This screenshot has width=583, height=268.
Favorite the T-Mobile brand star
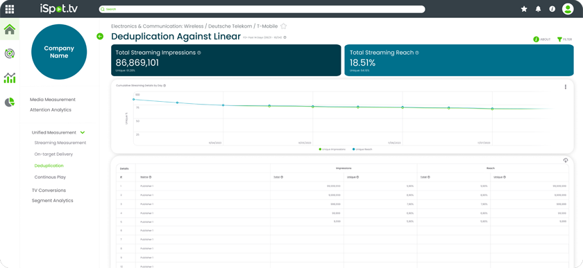pyautogui.click(x=283, y=26)
